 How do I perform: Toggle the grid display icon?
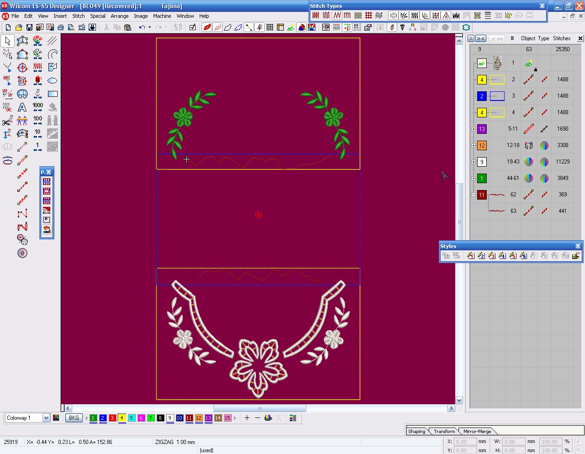click(x=270, y=27)
